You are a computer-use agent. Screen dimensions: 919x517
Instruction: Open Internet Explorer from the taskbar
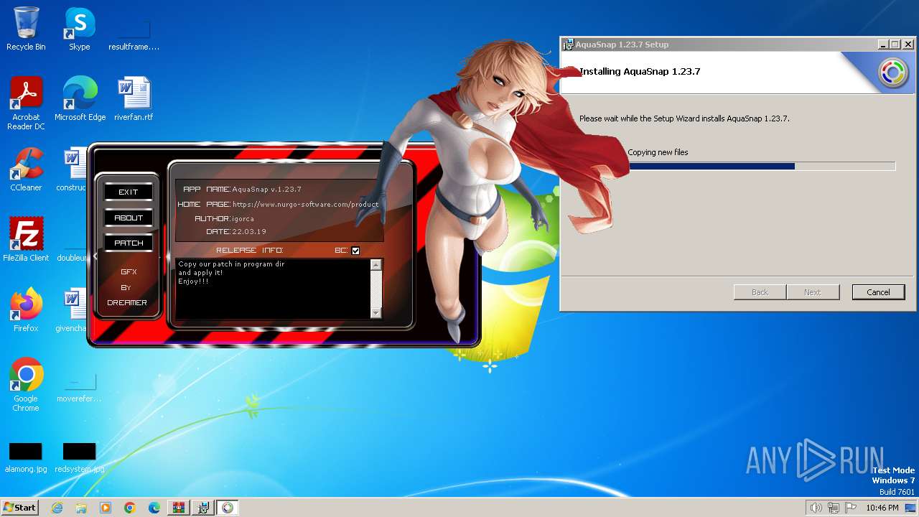(x=57, y=508)
